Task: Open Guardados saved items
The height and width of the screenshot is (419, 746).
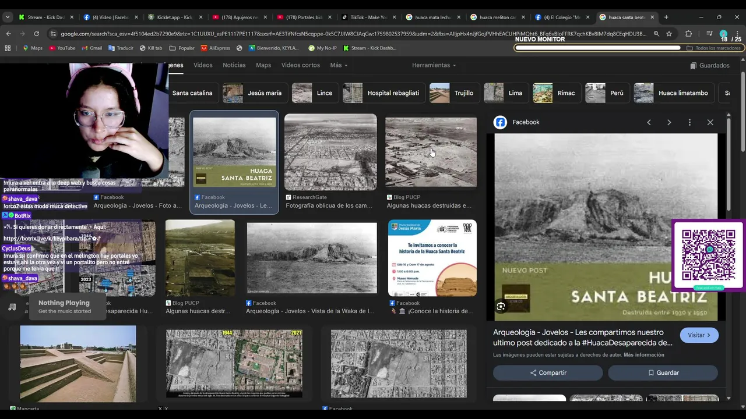Action: pyautogui.click(x=710, y=66)
